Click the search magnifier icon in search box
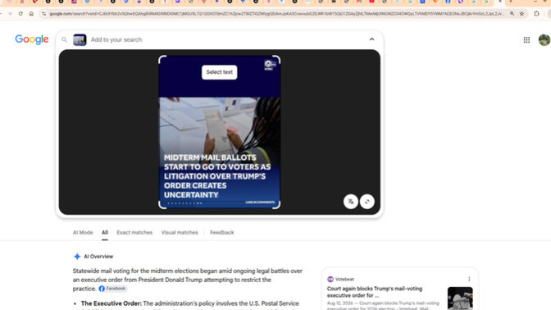 (64, 39)
